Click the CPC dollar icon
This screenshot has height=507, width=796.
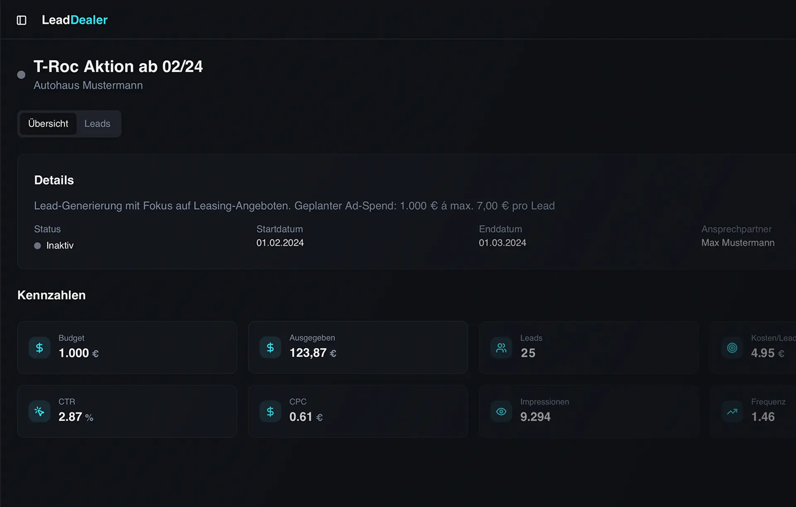pyautogui.click(x=270, y=412)
